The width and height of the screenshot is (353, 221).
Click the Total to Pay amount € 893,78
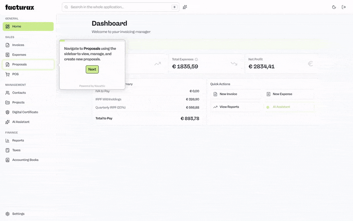[x=190, y=118]
